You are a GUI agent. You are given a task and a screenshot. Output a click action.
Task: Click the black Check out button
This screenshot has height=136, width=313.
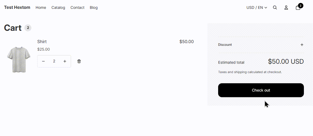click(x=261, y=90)
